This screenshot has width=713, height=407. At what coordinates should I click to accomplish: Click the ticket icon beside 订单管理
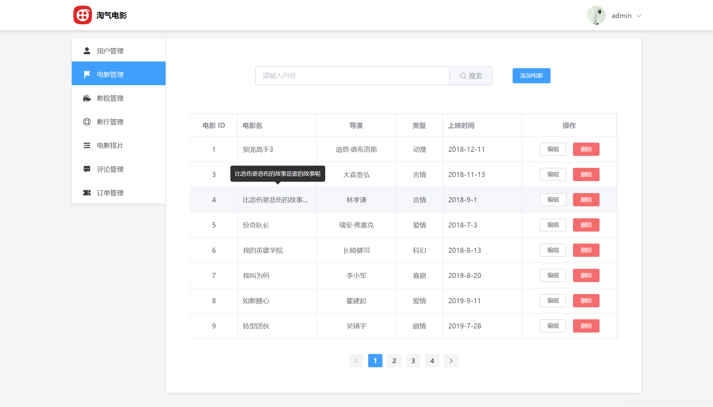coord(87,193)
